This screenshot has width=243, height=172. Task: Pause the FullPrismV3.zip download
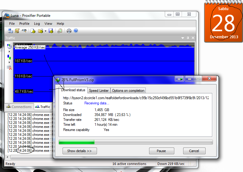[x=161, y=151]
